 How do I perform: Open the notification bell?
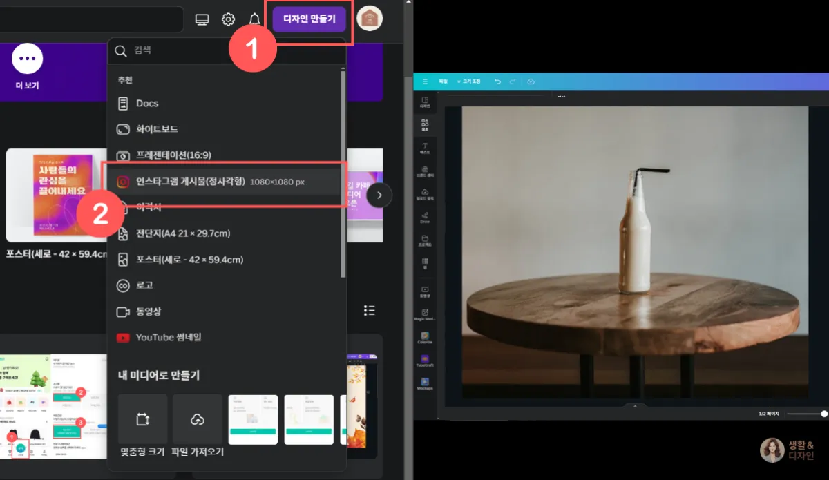(254, 19)
